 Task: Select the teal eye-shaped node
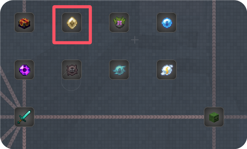click(x=119, y=70)
